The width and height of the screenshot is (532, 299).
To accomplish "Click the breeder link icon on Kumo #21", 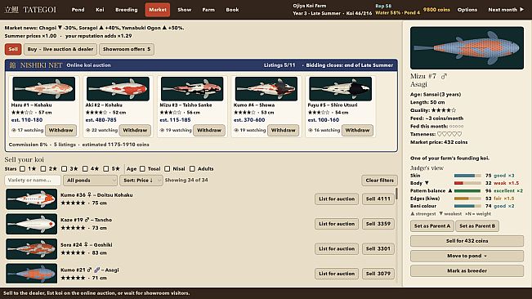I will [96, 270].
